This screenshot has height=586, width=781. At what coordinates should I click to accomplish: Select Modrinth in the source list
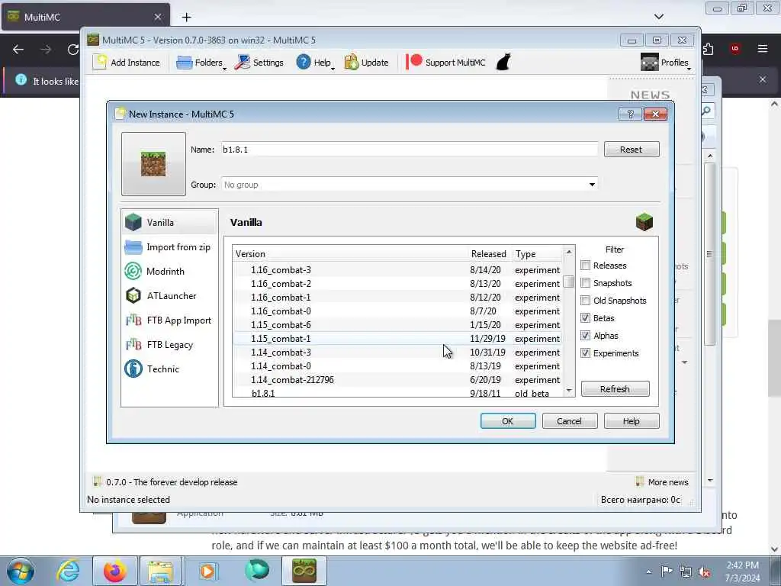coord(169,271)
